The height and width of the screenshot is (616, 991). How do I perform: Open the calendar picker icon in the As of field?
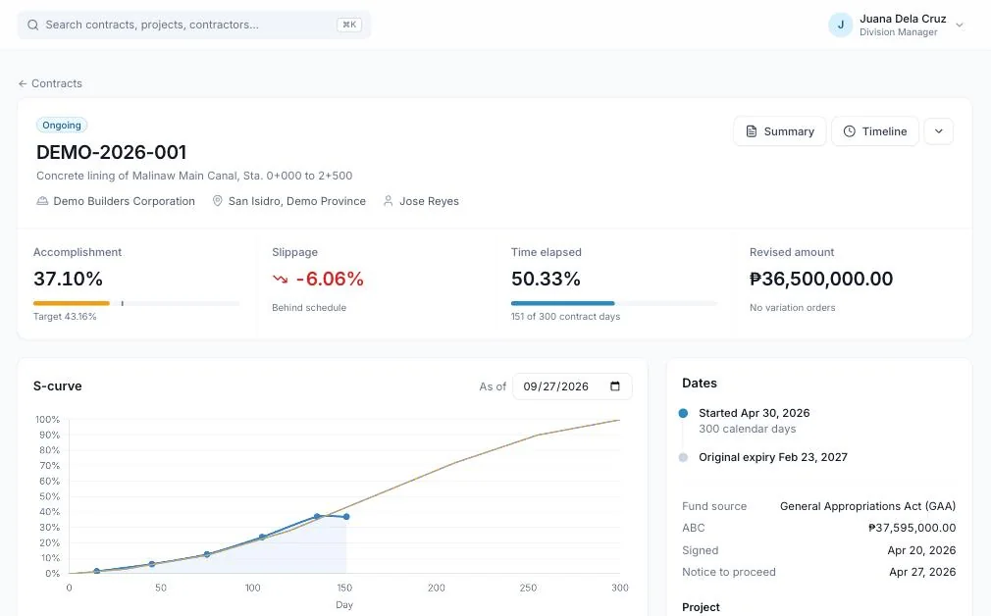[615, 386]
